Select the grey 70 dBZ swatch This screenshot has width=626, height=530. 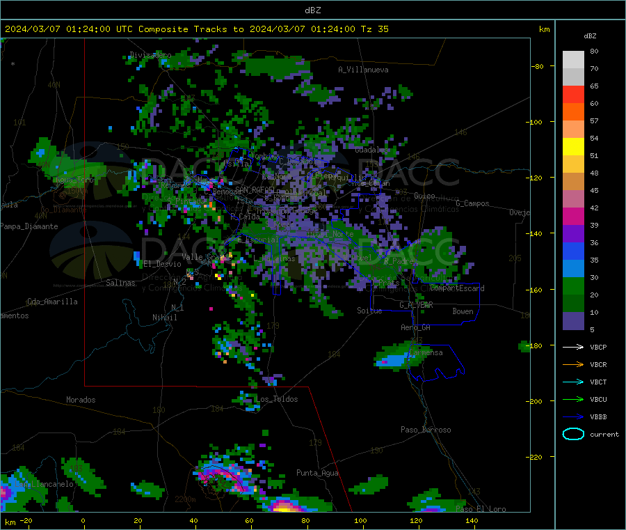click(x=573, y=77)
